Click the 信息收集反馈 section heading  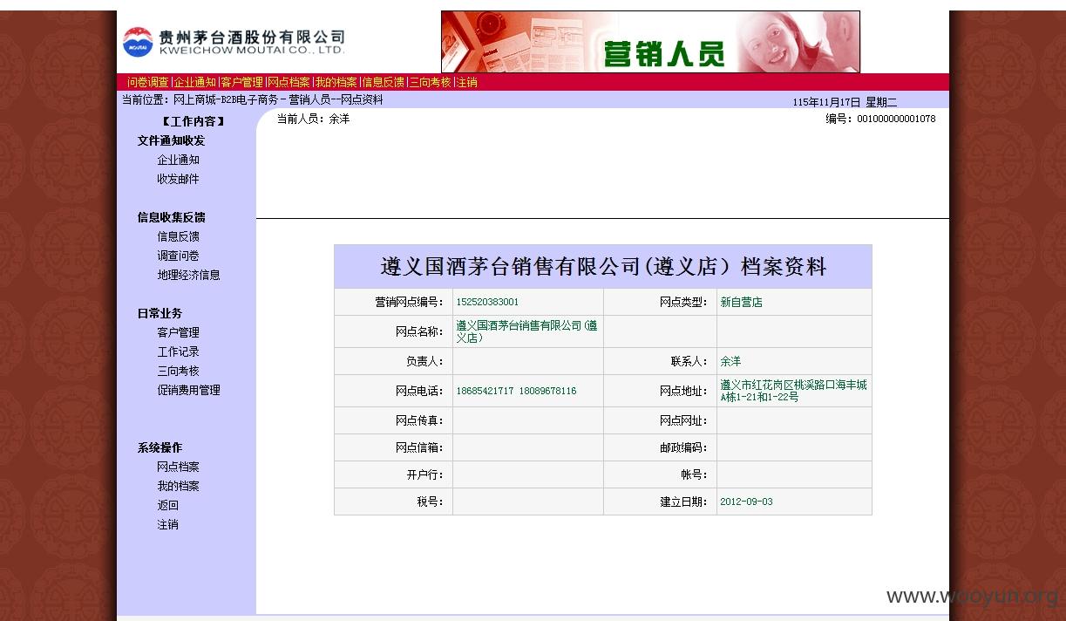click(171, 217)
